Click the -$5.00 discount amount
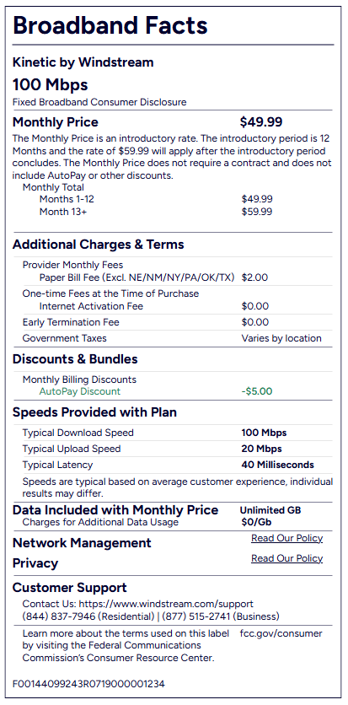Image resolution: width=348 pixels, height=705 pixels. click(257, 391)
